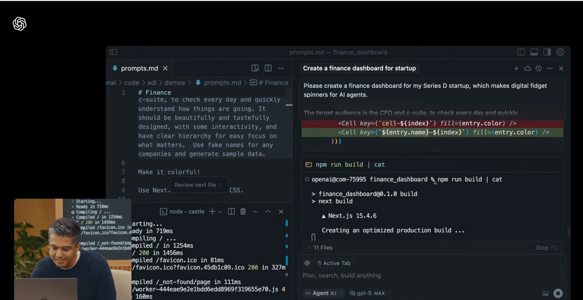This screenshot has height=300, width=583.
Task: Split the editor to the right
Action: 268,68
